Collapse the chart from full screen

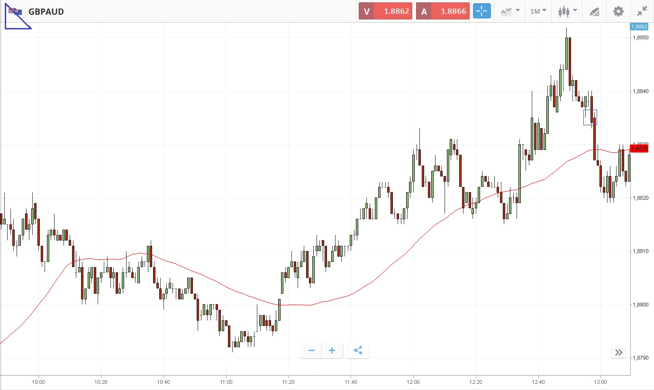(x=642, y=11)
